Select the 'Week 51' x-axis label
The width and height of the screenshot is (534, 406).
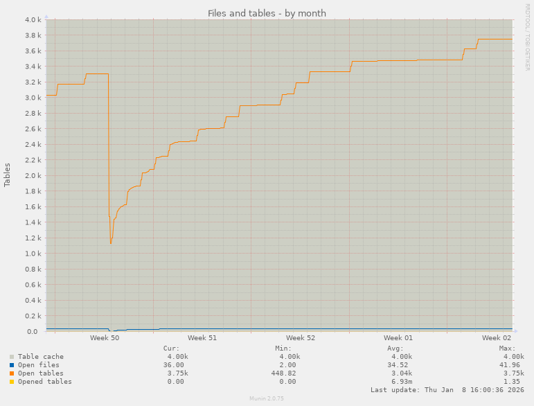202,338
